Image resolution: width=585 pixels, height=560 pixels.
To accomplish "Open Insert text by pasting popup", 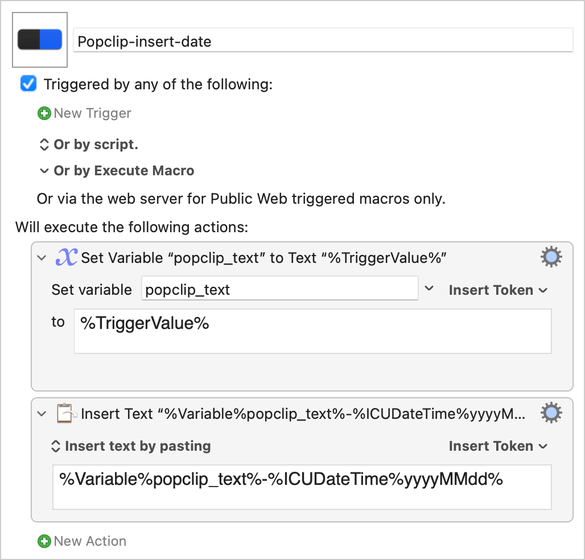I will coord(130,446).
